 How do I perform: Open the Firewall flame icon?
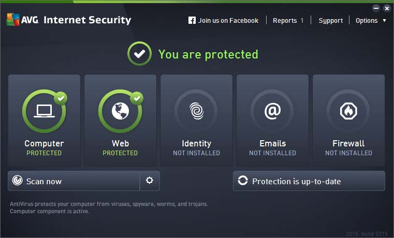tap(348, 111)
